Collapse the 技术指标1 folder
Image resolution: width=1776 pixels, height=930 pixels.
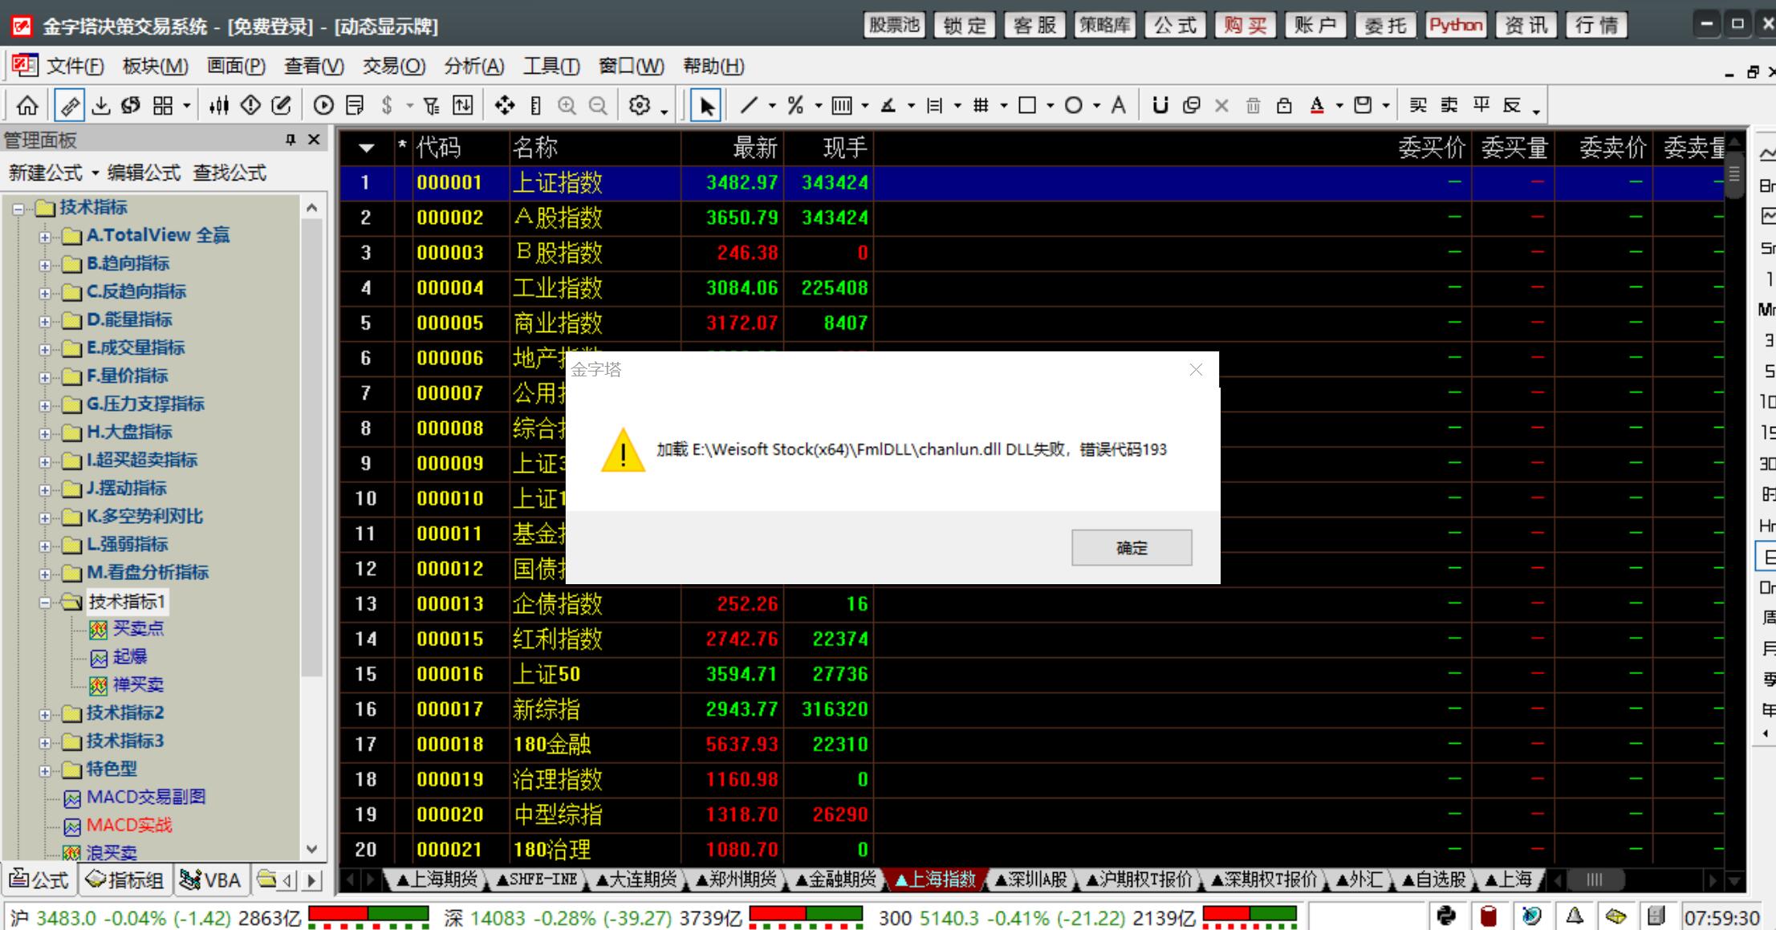(46, 602)
